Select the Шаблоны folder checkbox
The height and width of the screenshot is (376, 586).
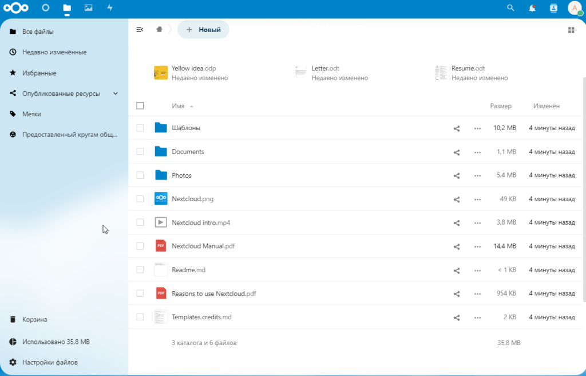point(140,128)
